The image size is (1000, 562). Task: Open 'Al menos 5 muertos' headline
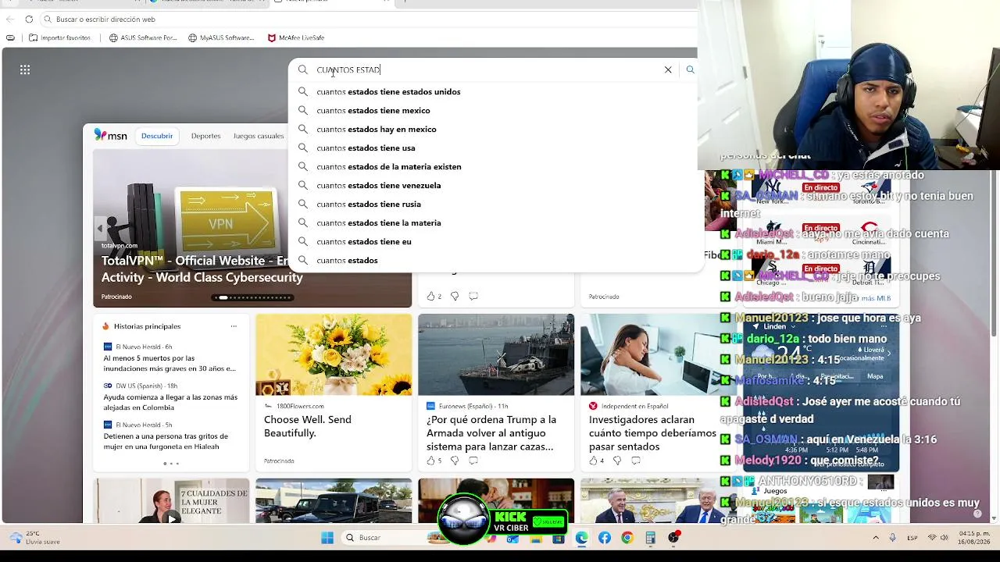pyautogui.click(x=170, y=363)
